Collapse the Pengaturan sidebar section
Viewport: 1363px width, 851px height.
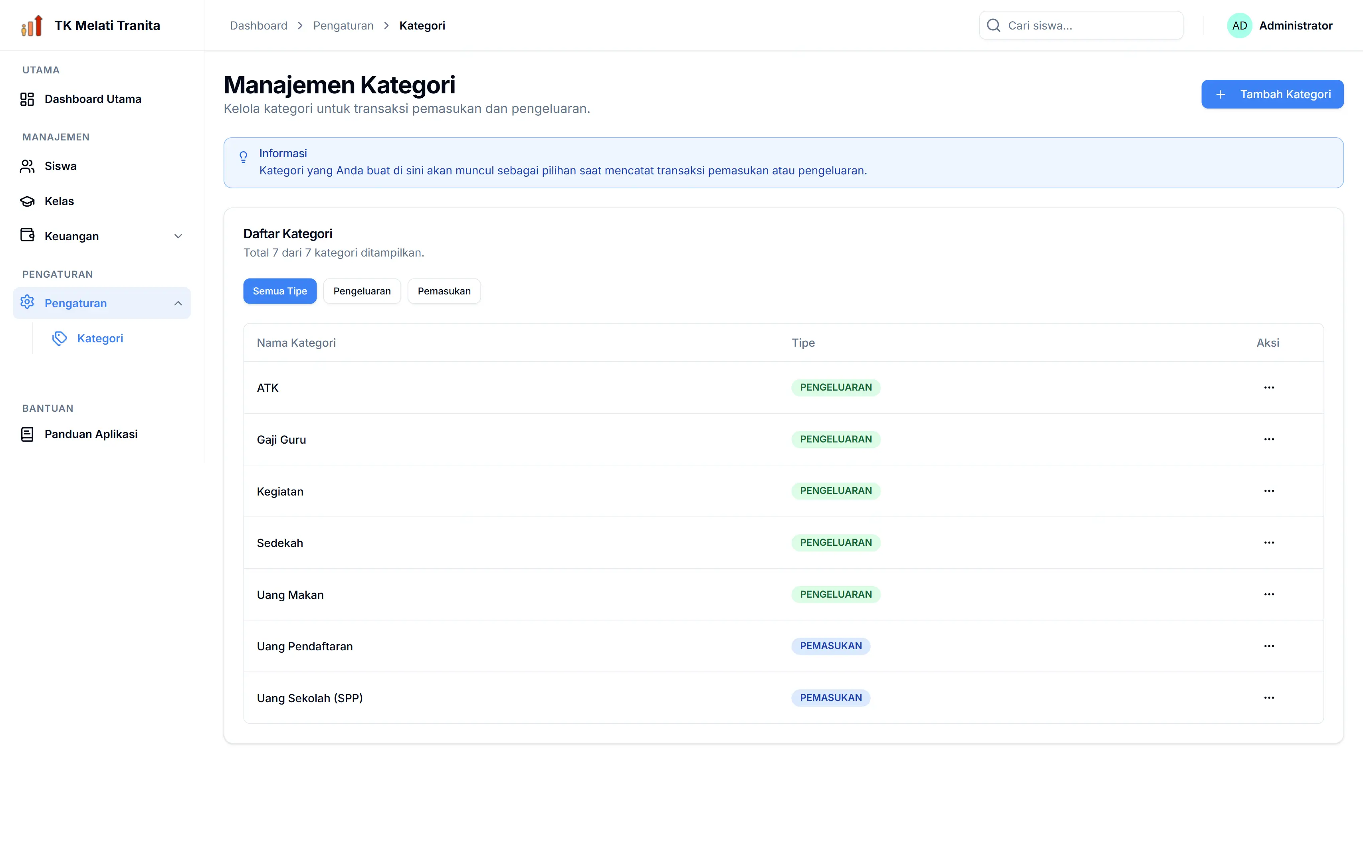178,303
